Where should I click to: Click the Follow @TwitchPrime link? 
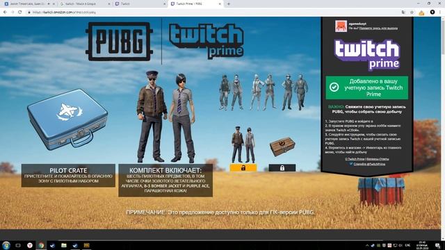(x=369, y=164)
